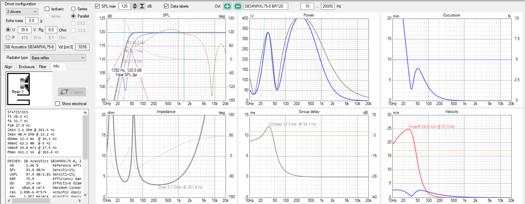
Task: Click the Excursion chart title
Action: click(452, 15)
